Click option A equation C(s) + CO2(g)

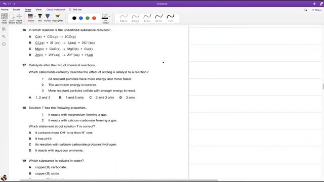[x=55, y=36]
